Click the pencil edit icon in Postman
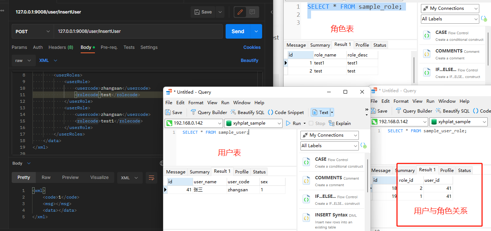491x231 pixels. click(240, 12)
